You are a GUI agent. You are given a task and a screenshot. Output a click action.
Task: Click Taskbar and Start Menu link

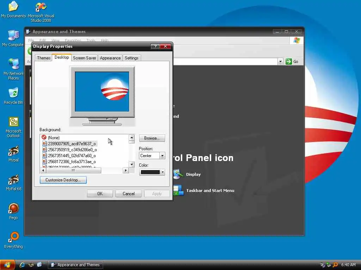pos(210,190)
